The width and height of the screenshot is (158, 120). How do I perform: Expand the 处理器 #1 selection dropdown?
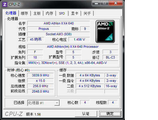click(57, 103)
